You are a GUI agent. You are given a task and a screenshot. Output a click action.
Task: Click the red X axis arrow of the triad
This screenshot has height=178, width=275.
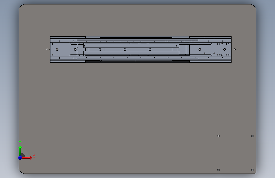tap(27, 158)
